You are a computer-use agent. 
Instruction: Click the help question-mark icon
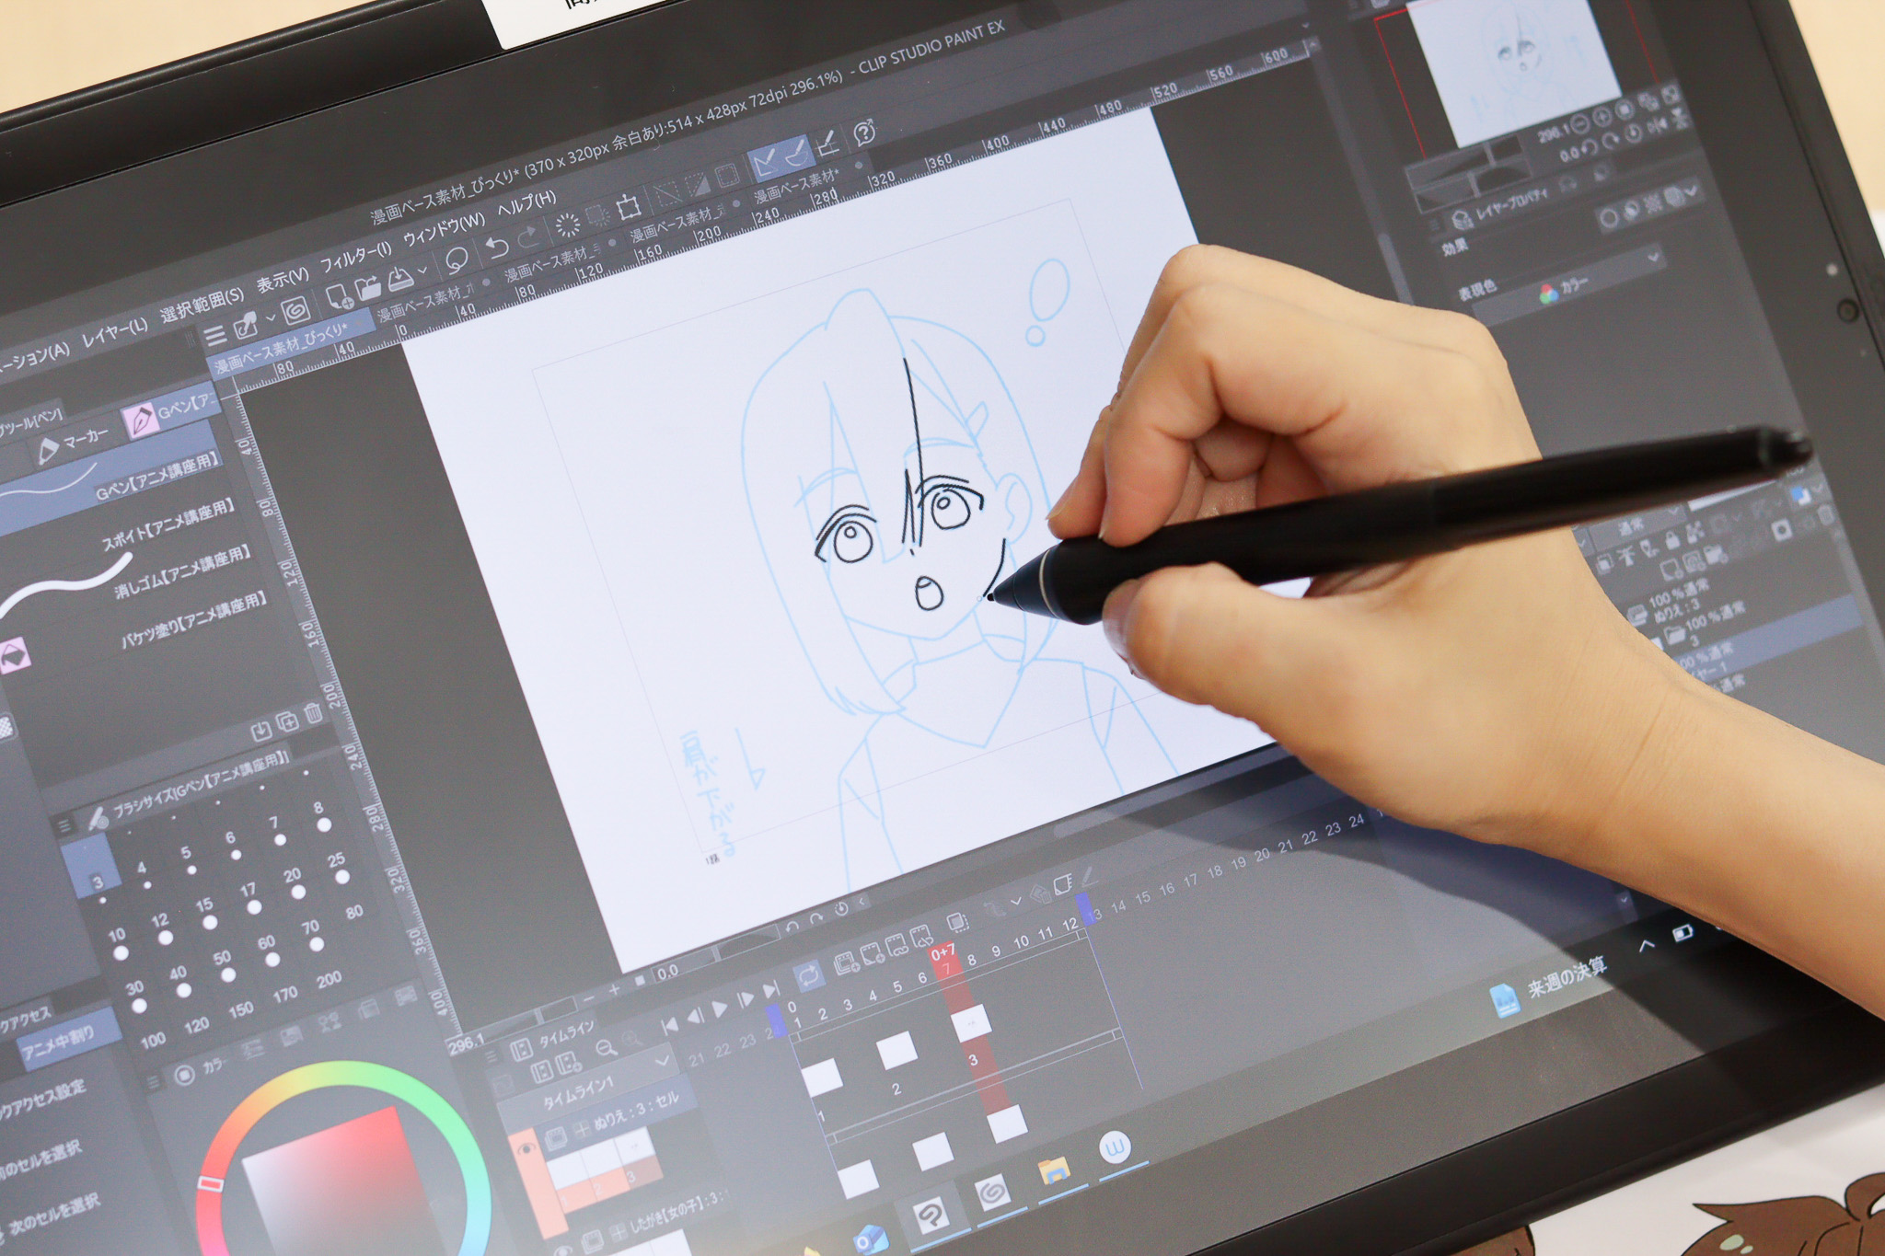864,134
